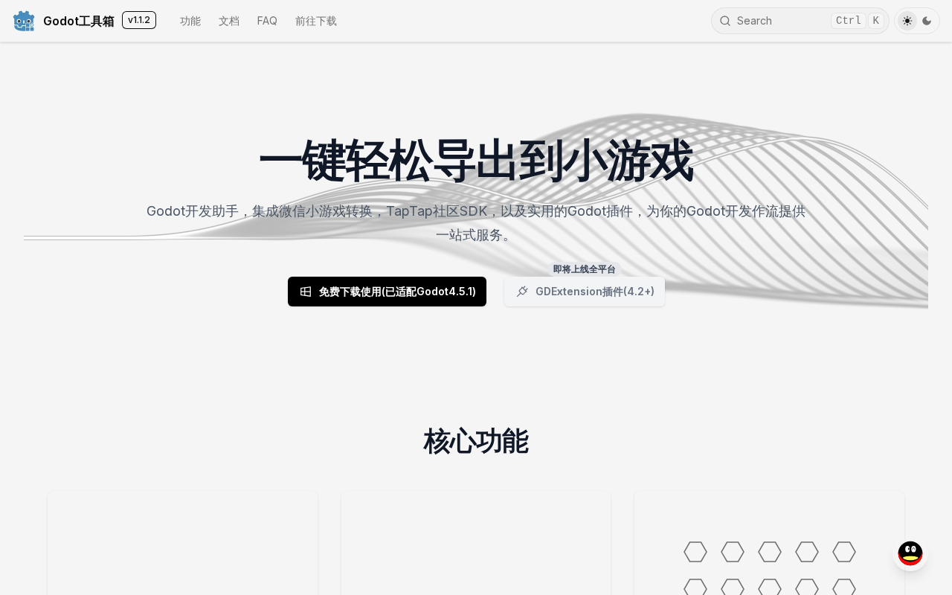Open the FAQ nav item
Image resolution: width=952 pixels, height=595 pixels.
(x=267, y=21)
